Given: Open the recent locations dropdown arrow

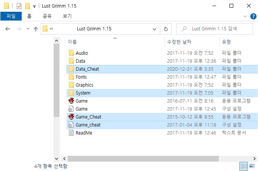Looking at the screenshot, I should pos(28,29).
